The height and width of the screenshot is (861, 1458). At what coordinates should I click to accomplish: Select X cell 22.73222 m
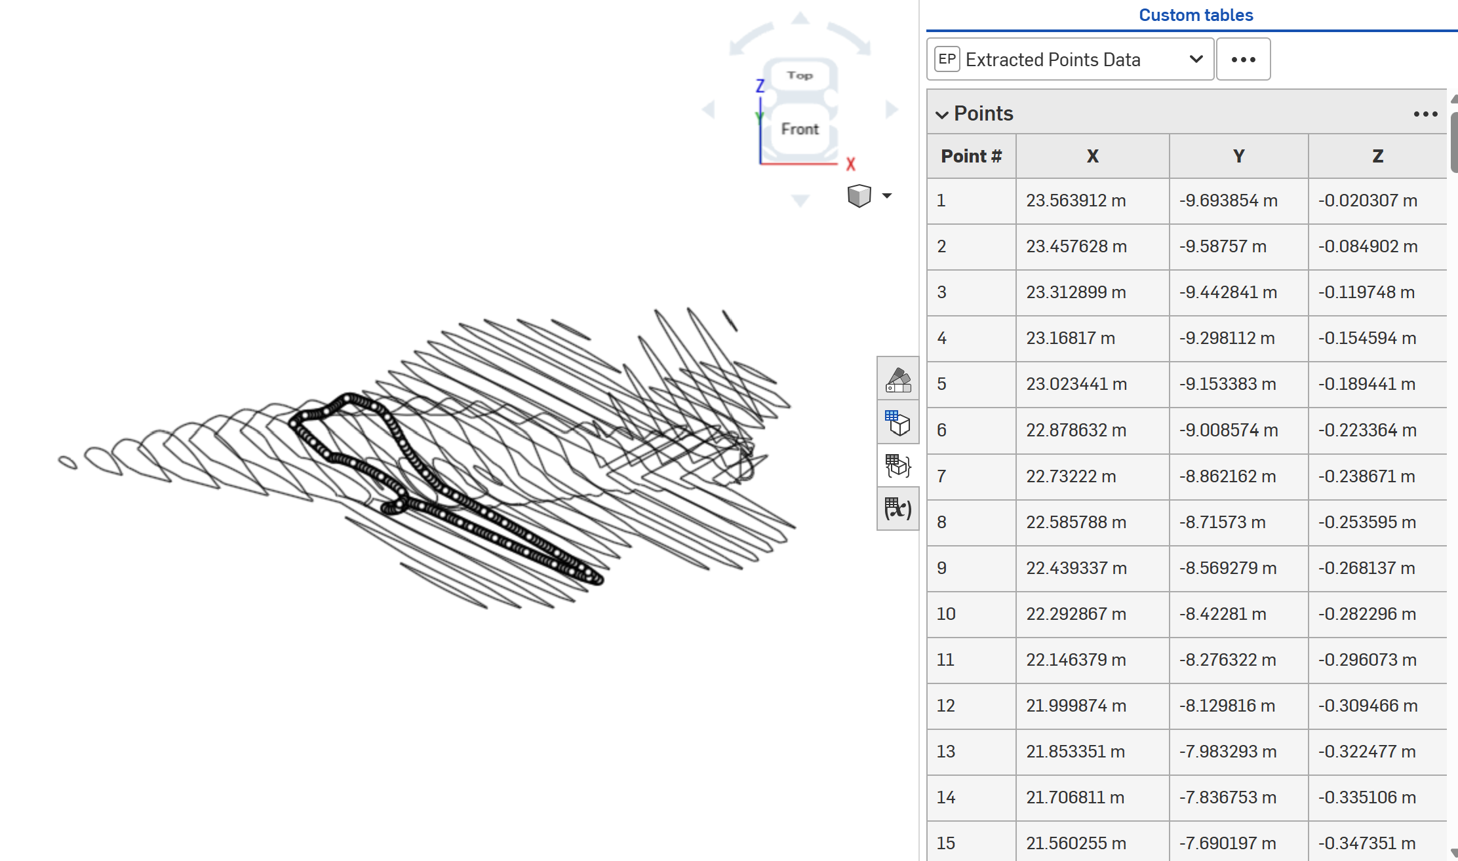click(x=1093, y=476)
